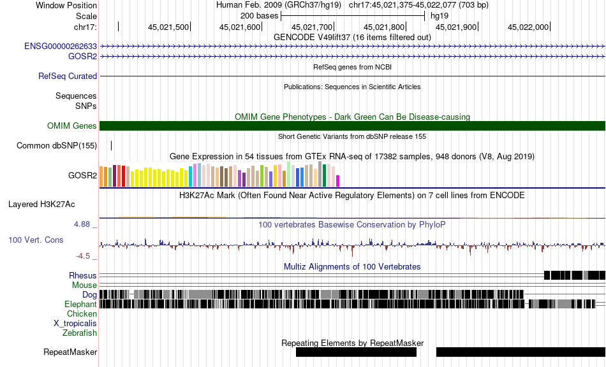Click the Elephant multiz alignment track
The image size is (606, 367).
pos(348,304)
